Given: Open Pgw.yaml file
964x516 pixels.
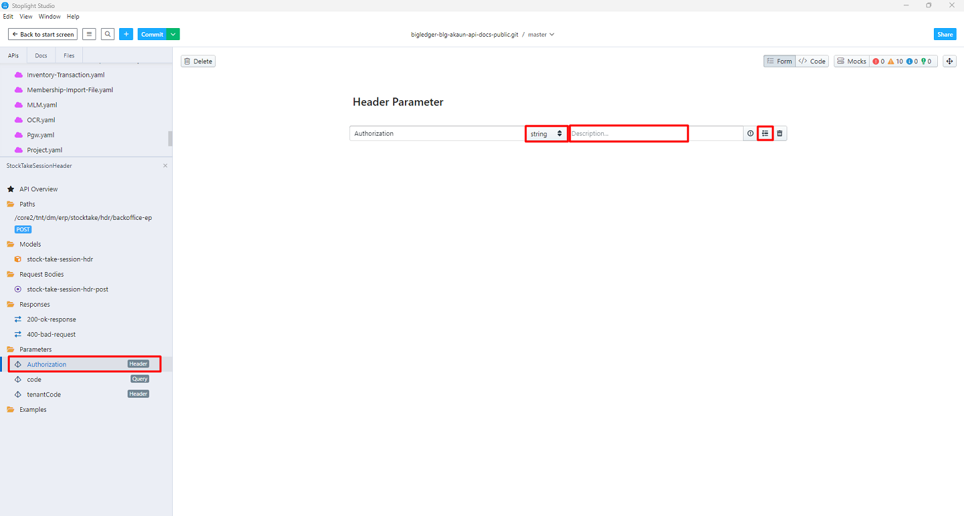Looking at the screenshot, I should pos(40,135).
